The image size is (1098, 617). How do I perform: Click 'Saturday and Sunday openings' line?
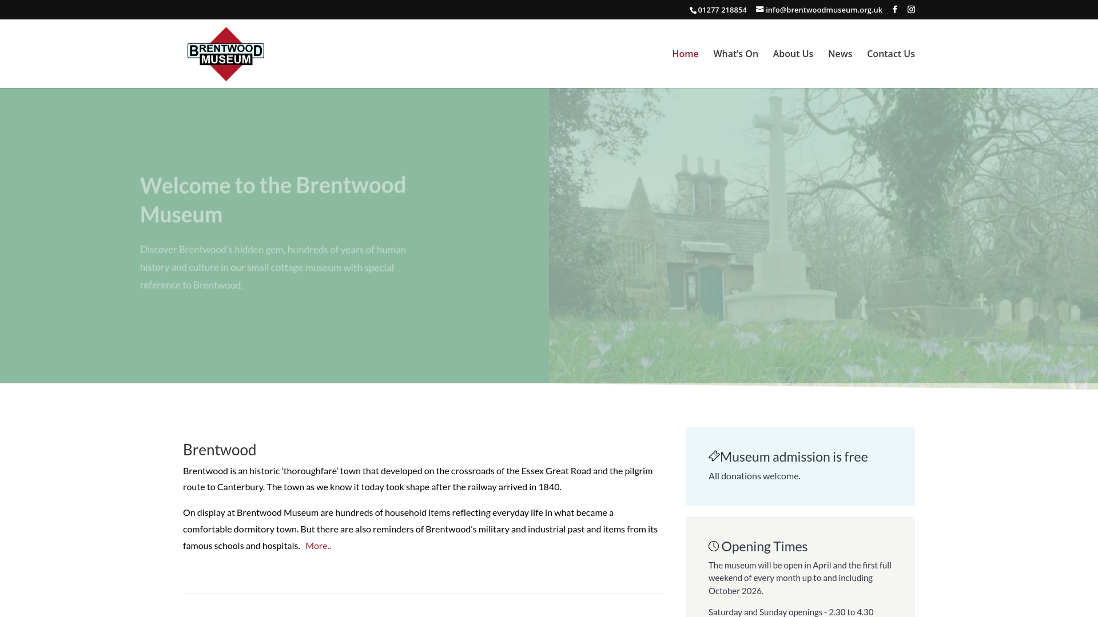791,612
